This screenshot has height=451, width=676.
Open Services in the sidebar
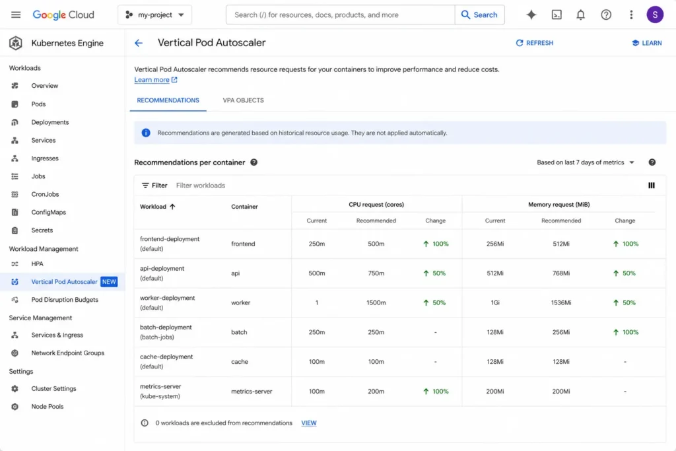44,140
